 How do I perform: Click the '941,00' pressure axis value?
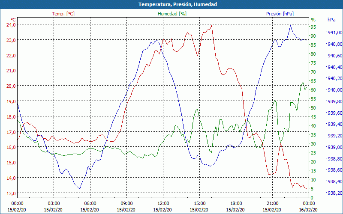click(x=335, y=33)
